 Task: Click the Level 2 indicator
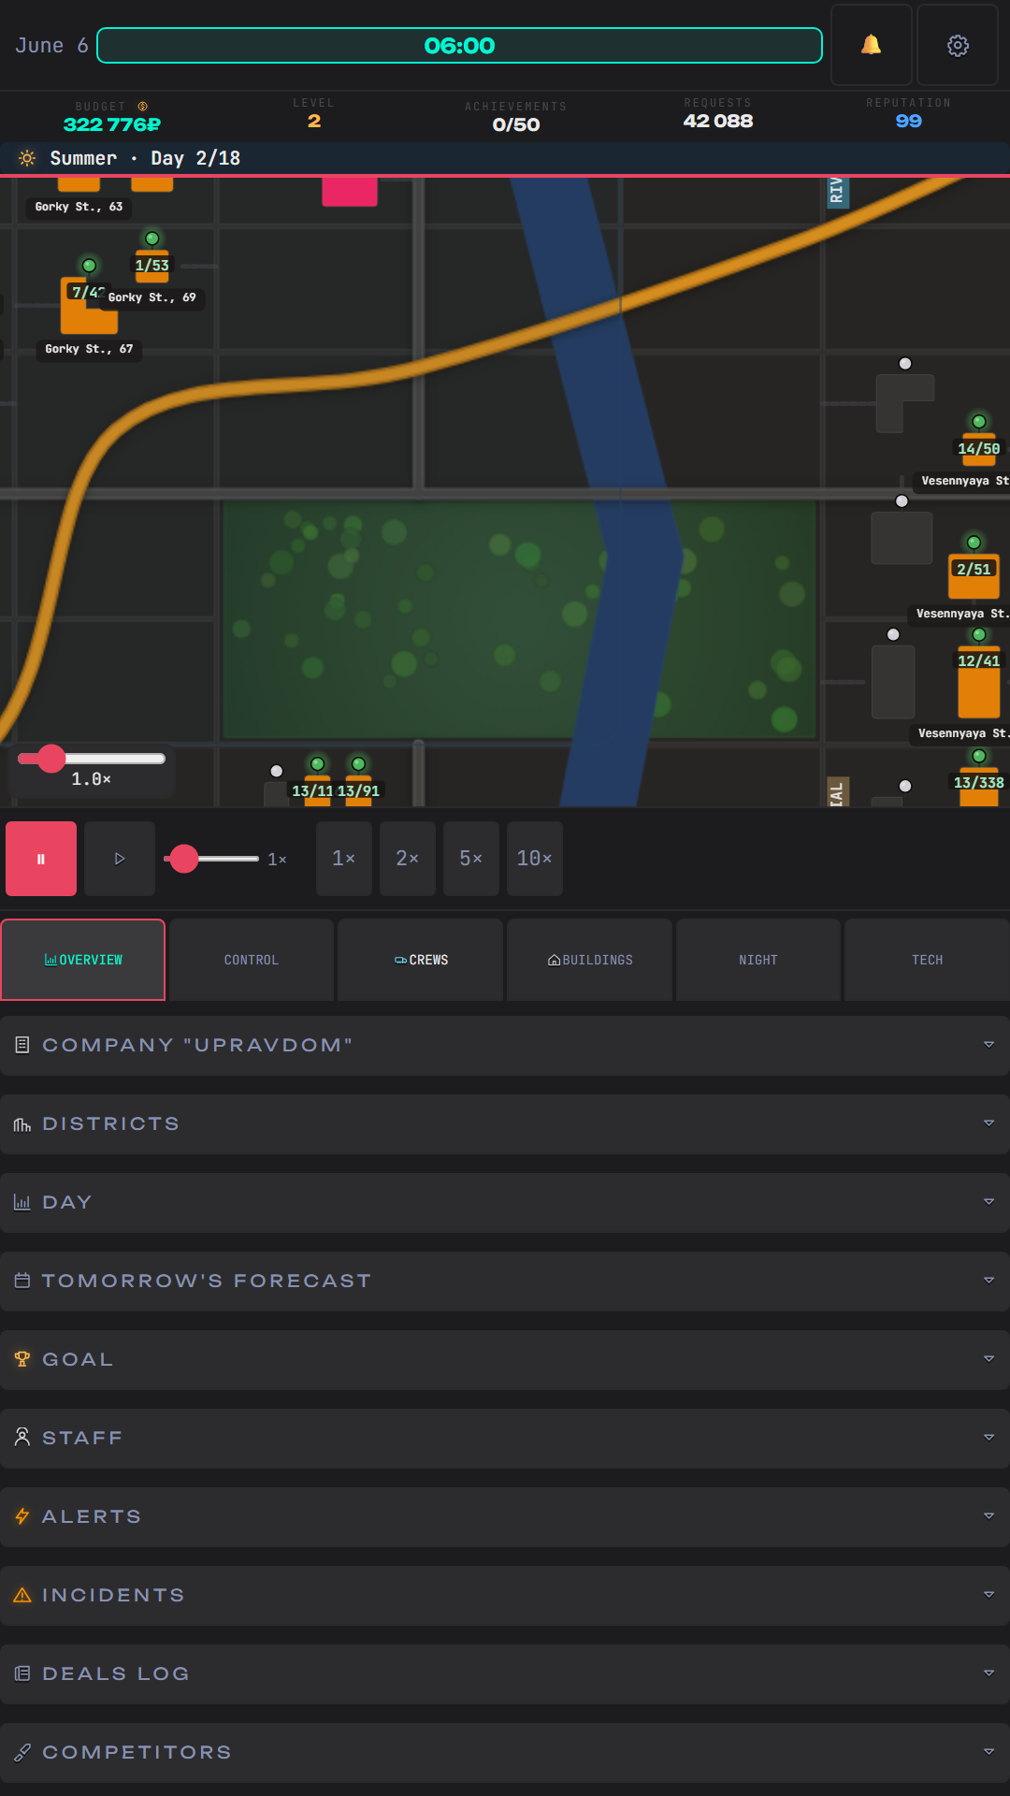click(x=314, y=121)
